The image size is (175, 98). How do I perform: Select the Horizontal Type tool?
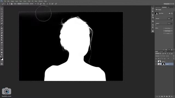point(2,45)
